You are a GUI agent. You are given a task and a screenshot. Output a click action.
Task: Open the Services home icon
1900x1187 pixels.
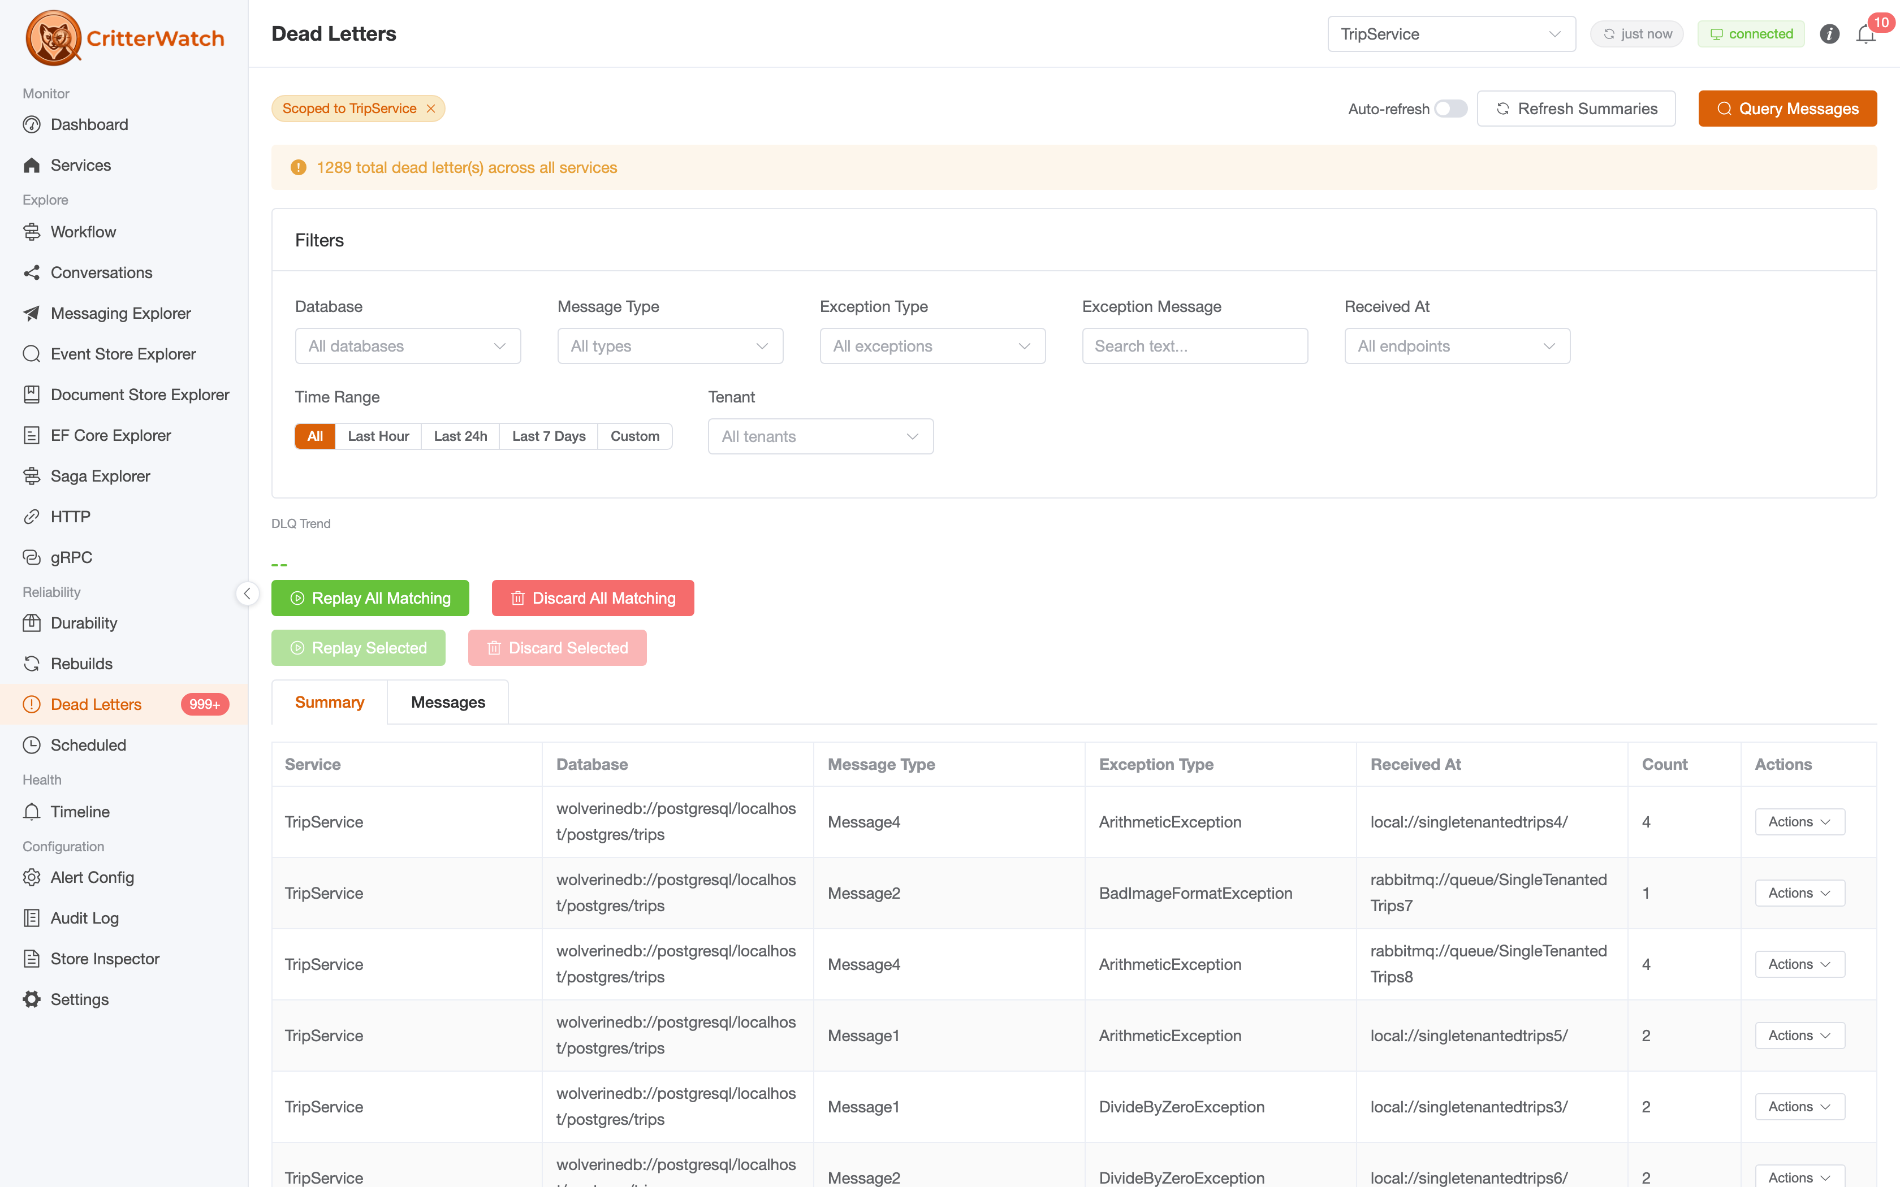32,165
